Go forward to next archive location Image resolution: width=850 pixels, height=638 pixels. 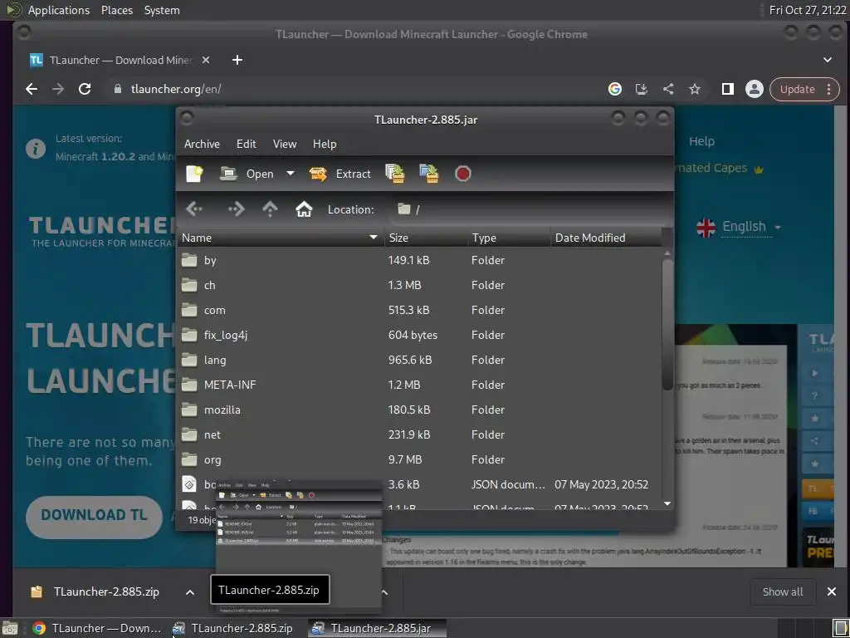tap(236, 209)
